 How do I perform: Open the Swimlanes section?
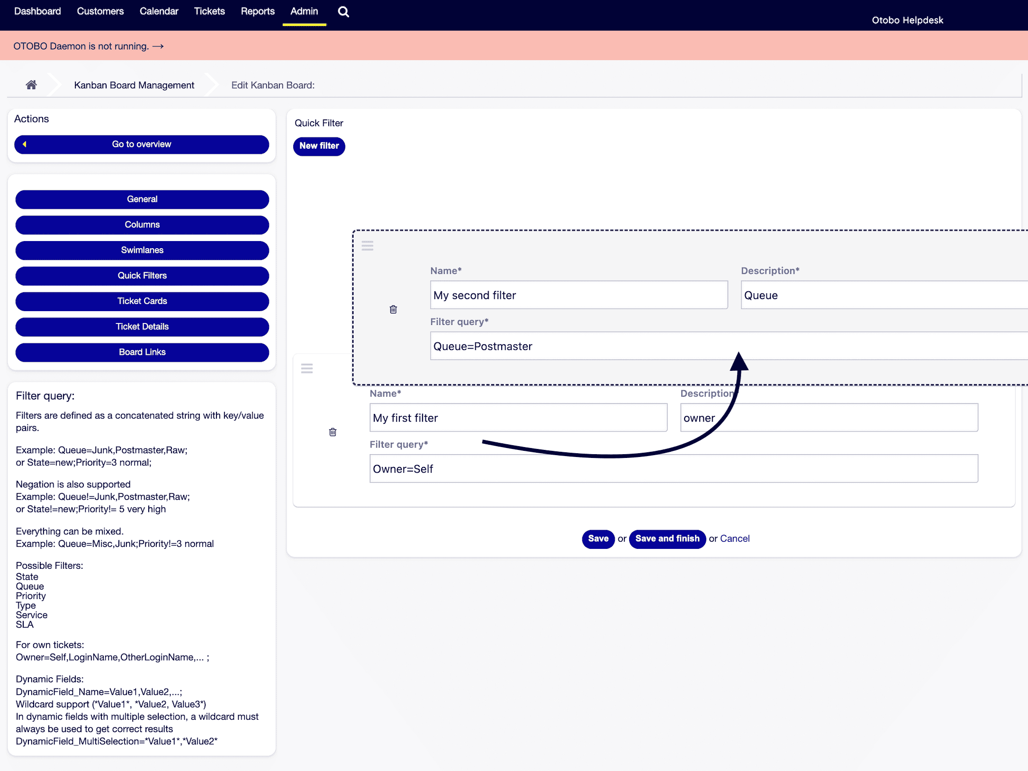point(142,251)
